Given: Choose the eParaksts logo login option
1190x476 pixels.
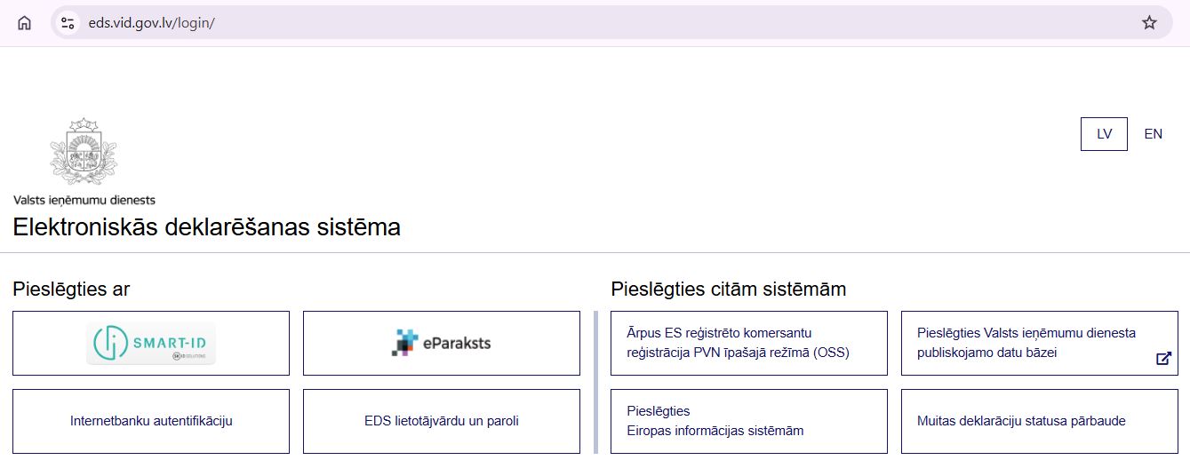Looking at the screenshot, I should point(442,343).
